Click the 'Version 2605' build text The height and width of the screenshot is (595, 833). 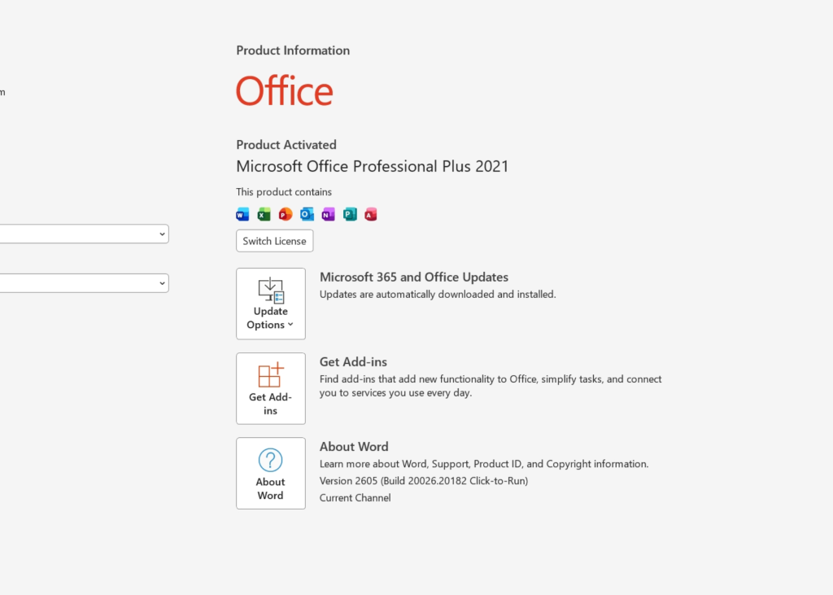pyautogui.click(x=424, y=481)
